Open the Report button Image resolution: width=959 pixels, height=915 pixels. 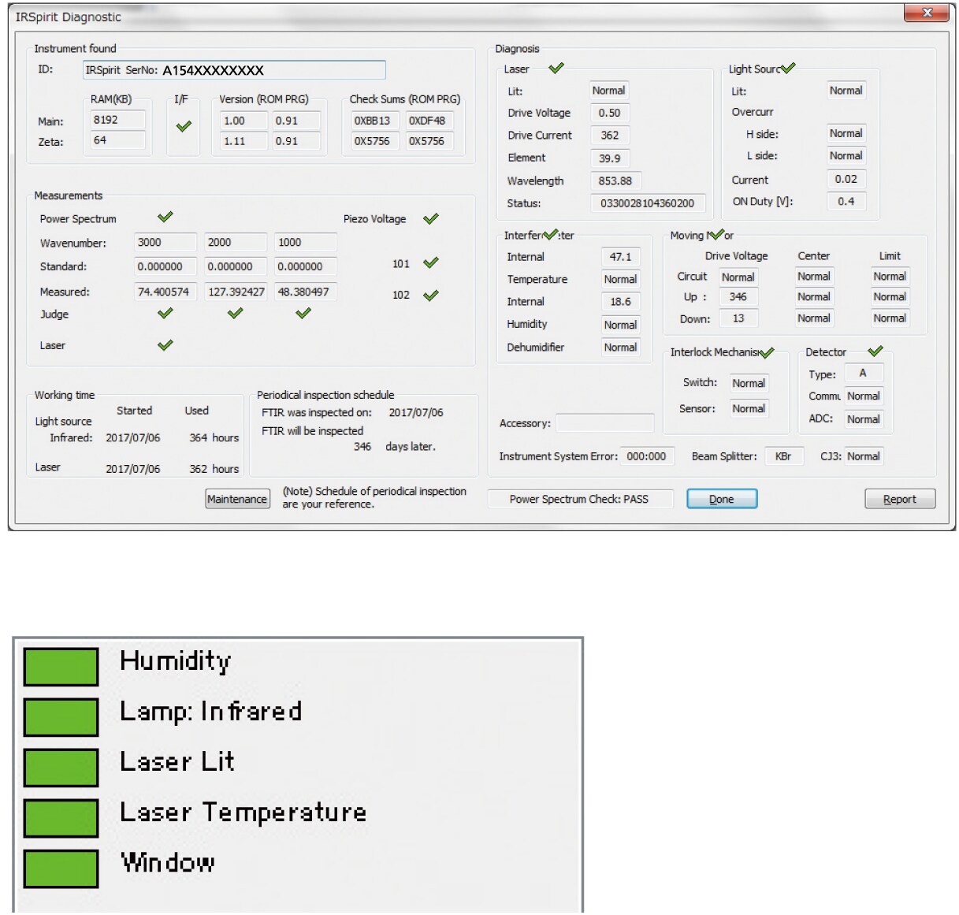coord(899,499)
